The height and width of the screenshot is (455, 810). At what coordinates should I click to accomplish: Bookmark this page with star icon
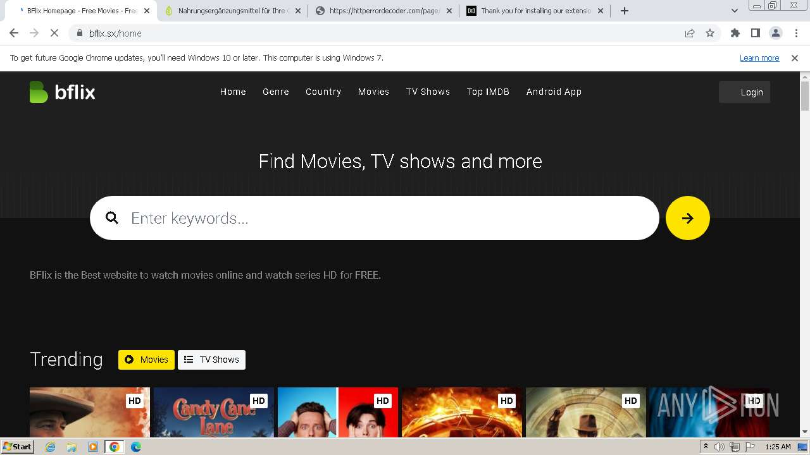pos(710,33)
